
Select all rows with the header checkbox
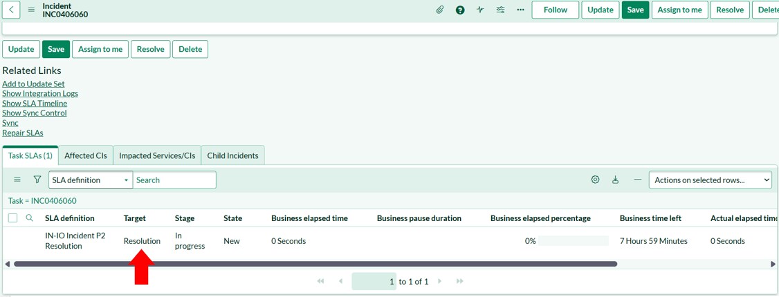(13, 218)
